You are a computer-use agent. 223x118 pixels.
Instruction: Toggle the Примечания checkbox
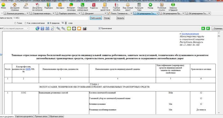point(99,28)
